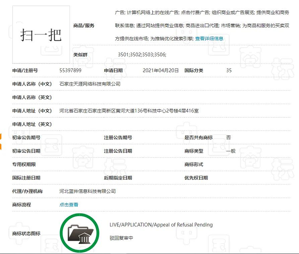The width and height of the screenshot is (299, 254).
Task: Click the 代理/办理机构 label
Action: pyautogui.click(x=28, y=191)
